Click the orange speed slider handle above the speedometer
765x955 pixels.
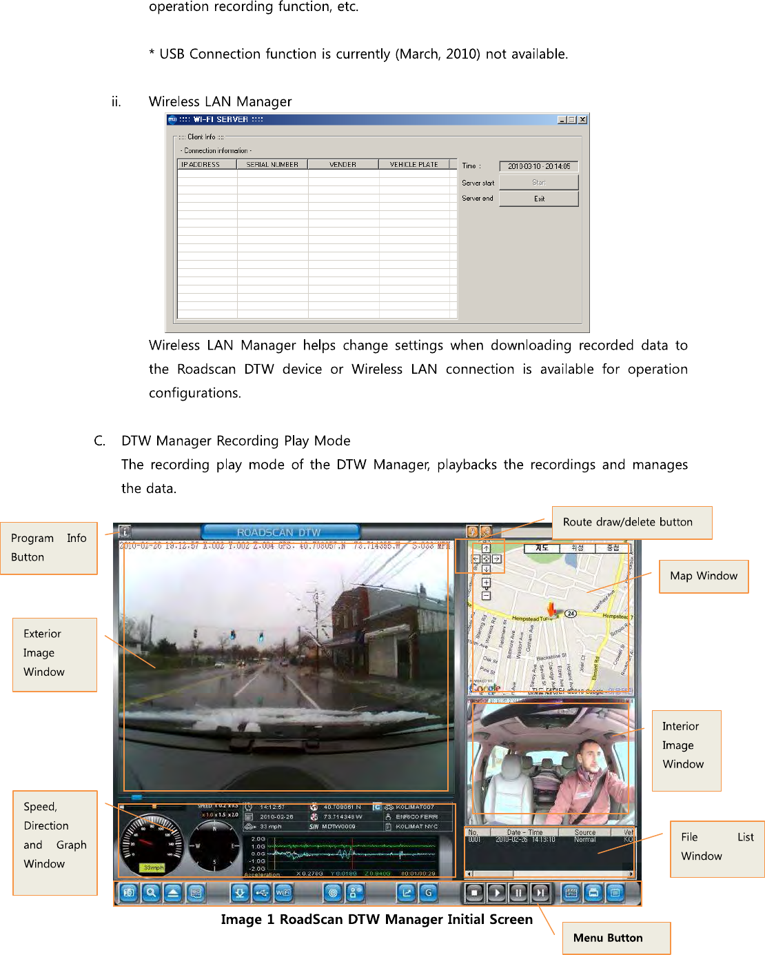pyautogui.click(x=154, y=806)
